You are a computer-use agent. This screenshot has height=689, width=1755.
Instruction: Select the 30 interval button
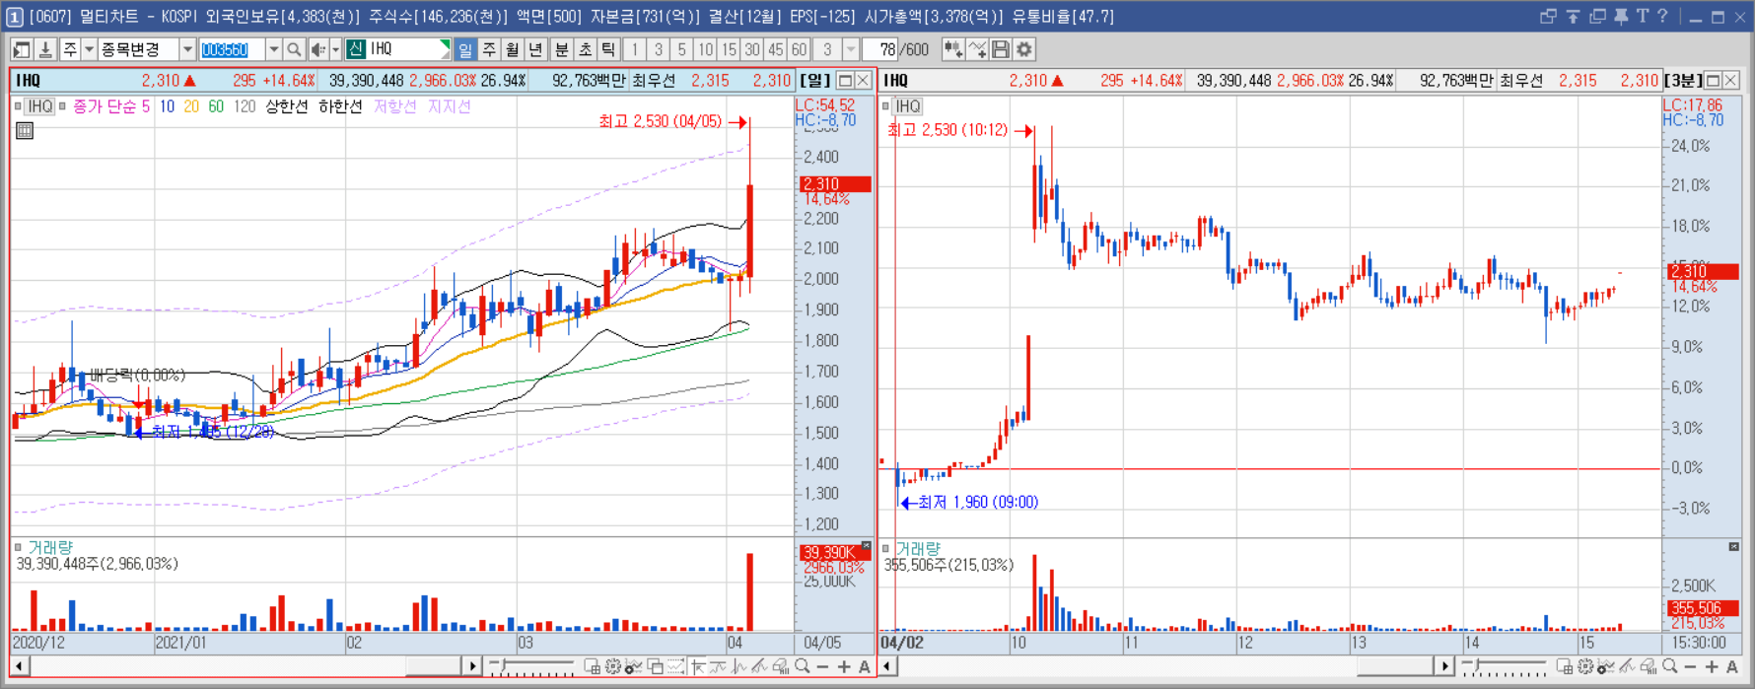[x=752, y=49]
